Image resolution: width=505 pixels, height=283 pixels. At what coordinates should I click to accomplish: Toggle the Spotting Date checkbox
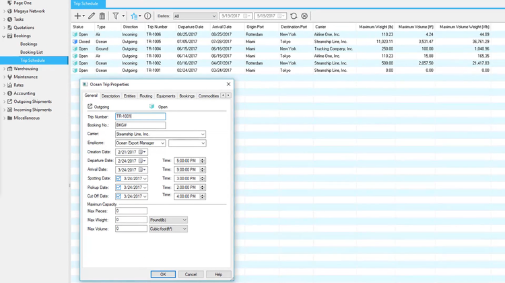click(119, 179)
